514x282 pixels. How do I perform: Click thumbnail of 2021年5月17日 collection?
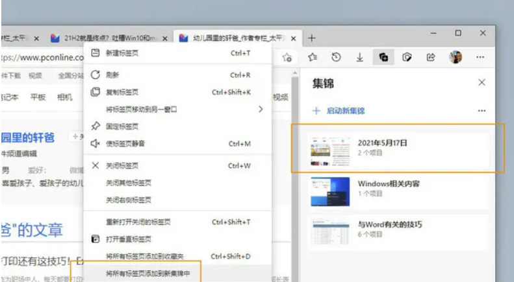(x=330, y=152)
